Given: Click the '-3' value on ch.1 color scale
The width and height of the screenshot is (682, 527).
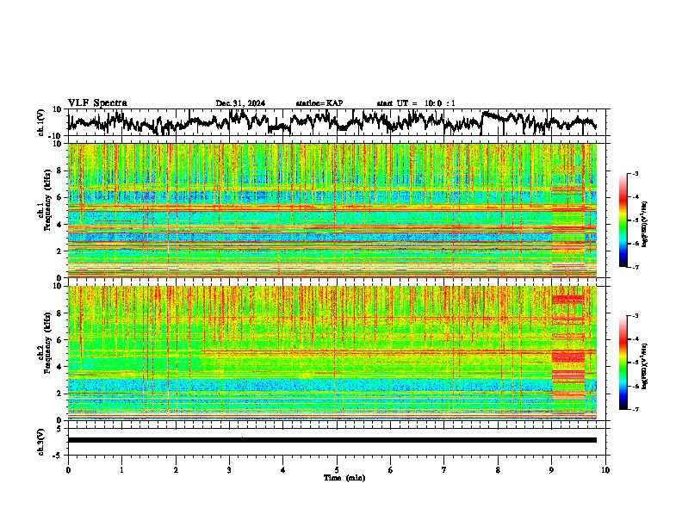Looking at the screenshot, I should tap(635, 174).
